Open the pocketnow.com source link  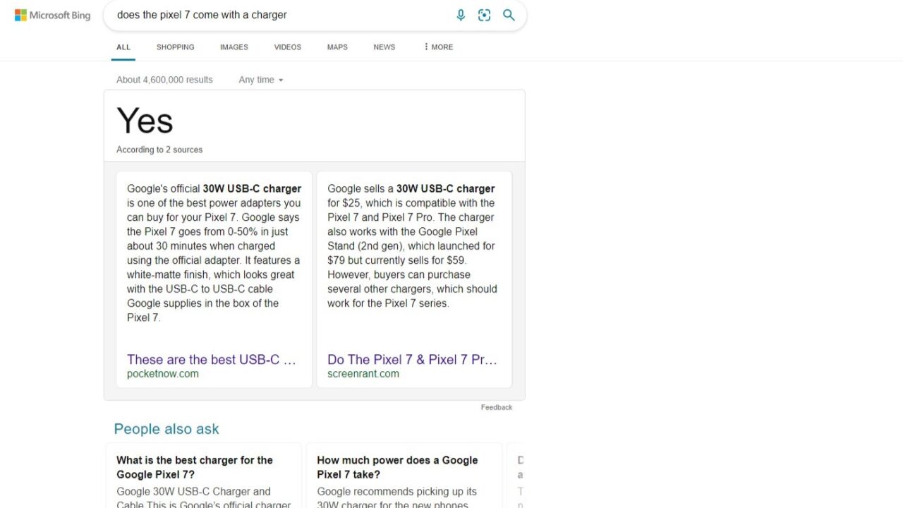163,373
